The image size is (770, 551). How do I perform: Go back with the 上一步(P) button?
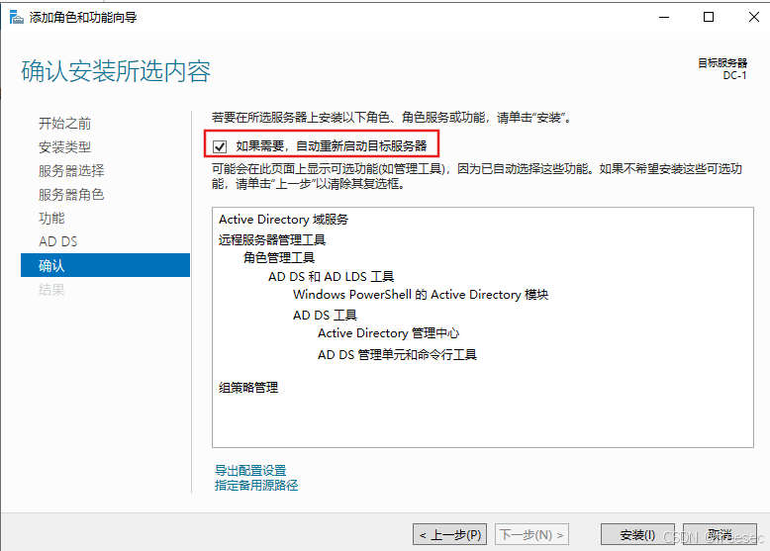point(449,534)
